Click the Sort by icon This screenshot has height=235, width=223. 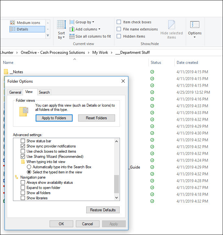point(61,25)
